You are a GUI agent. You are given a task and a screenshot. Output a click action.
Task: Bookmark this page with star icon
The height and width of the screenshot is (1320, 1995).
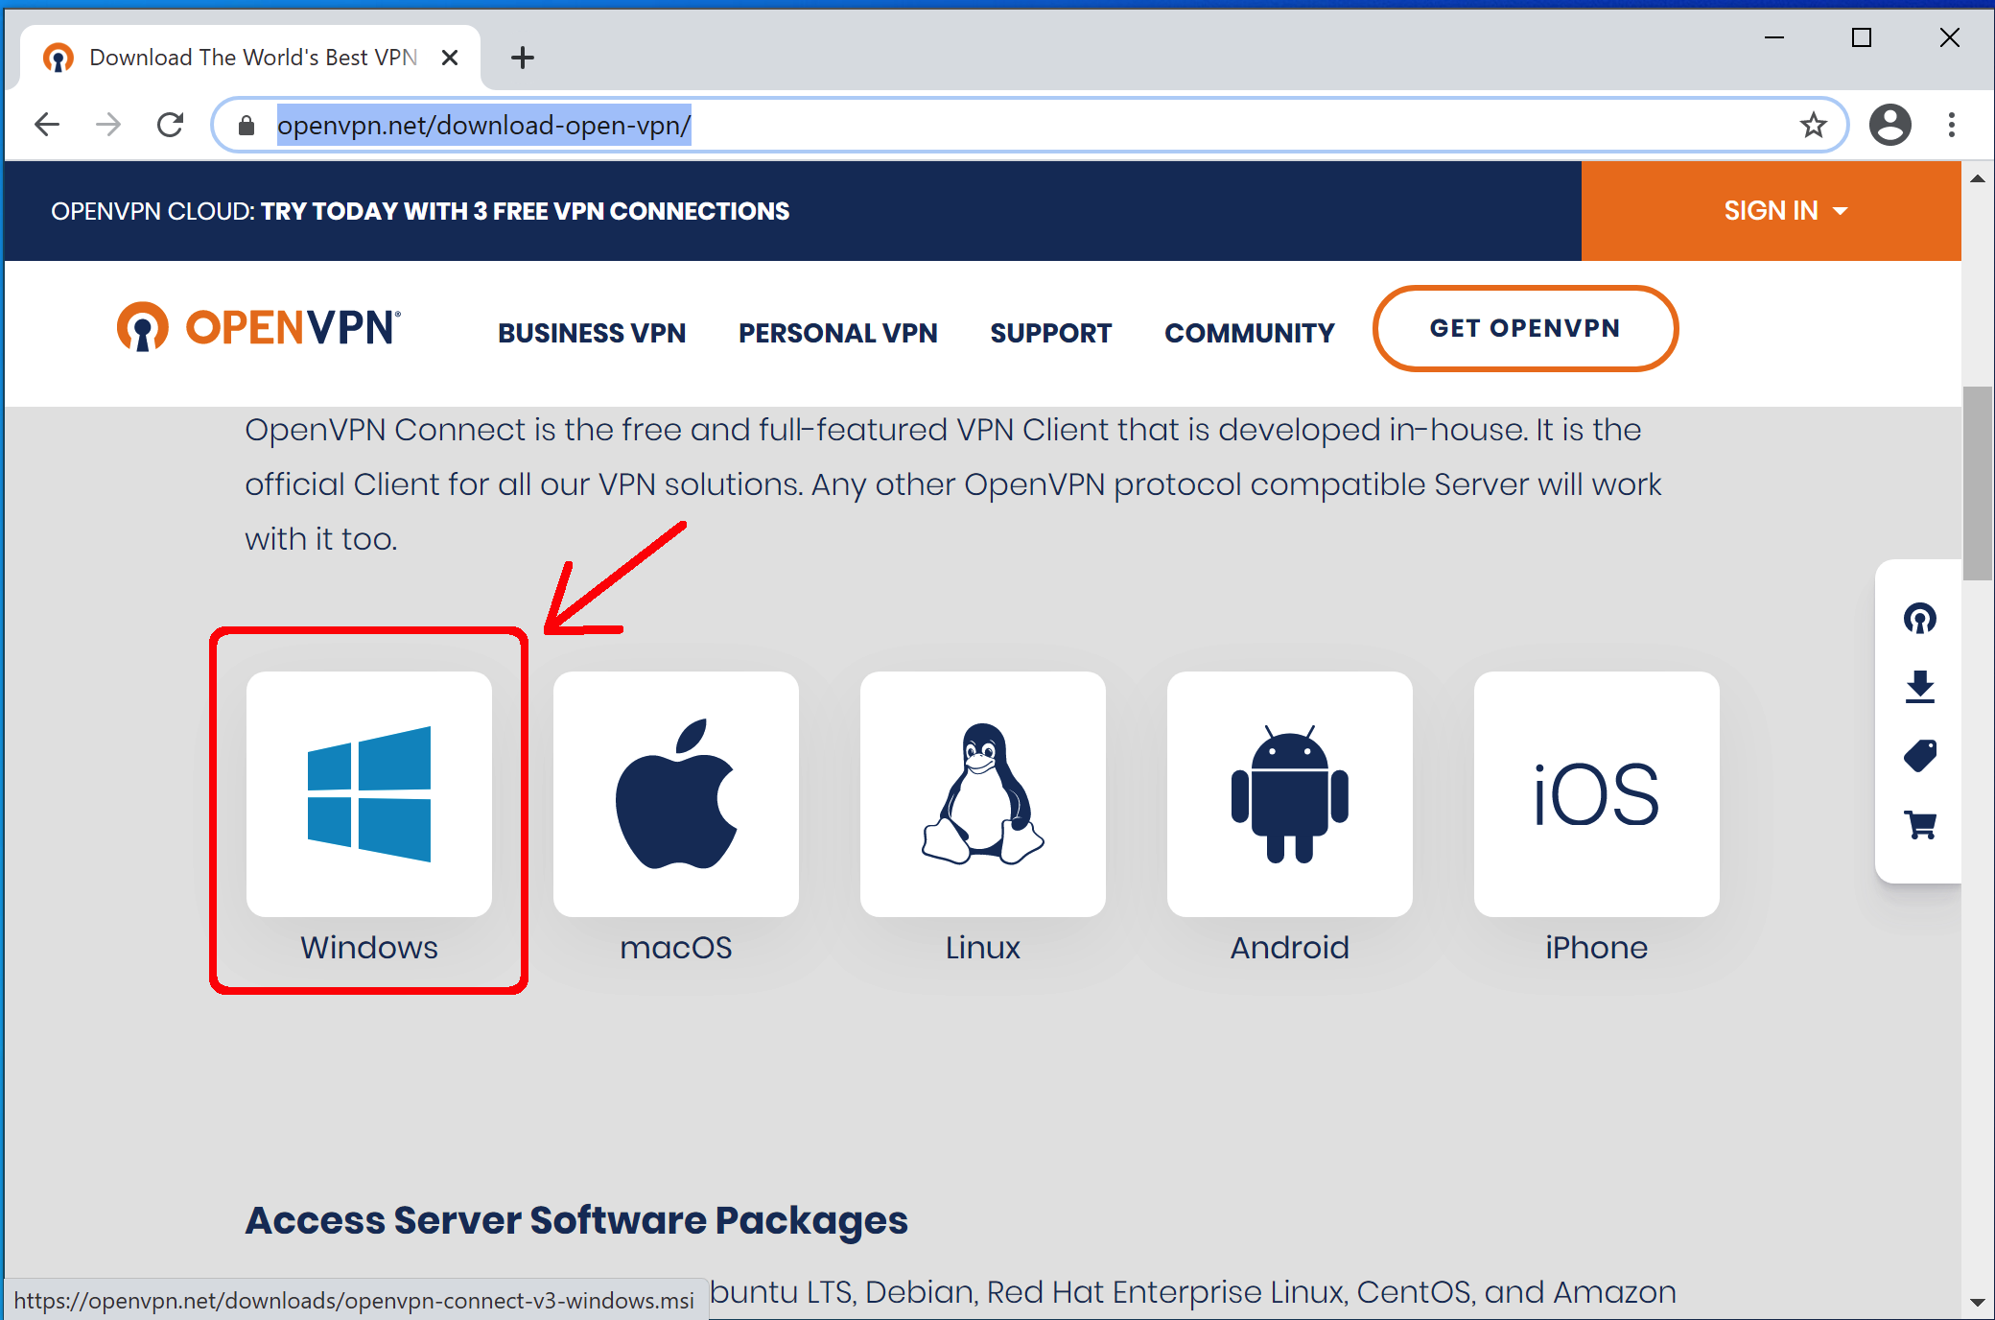(1813, 125)
